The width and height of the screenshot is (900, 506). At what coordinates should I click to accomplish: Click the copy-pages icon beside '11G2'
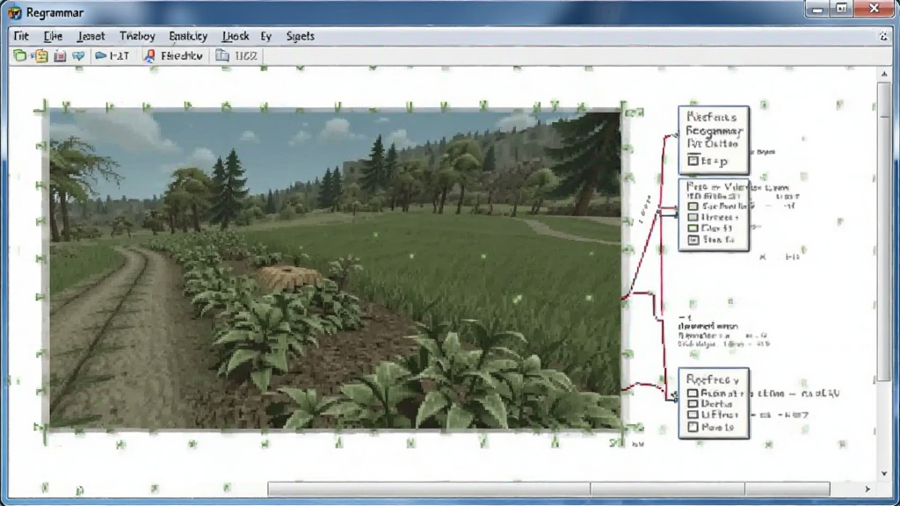coord(222,55)
